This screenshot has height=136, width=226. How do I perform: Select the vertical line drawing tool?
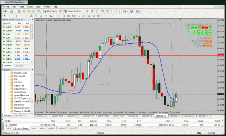(16, 16)
